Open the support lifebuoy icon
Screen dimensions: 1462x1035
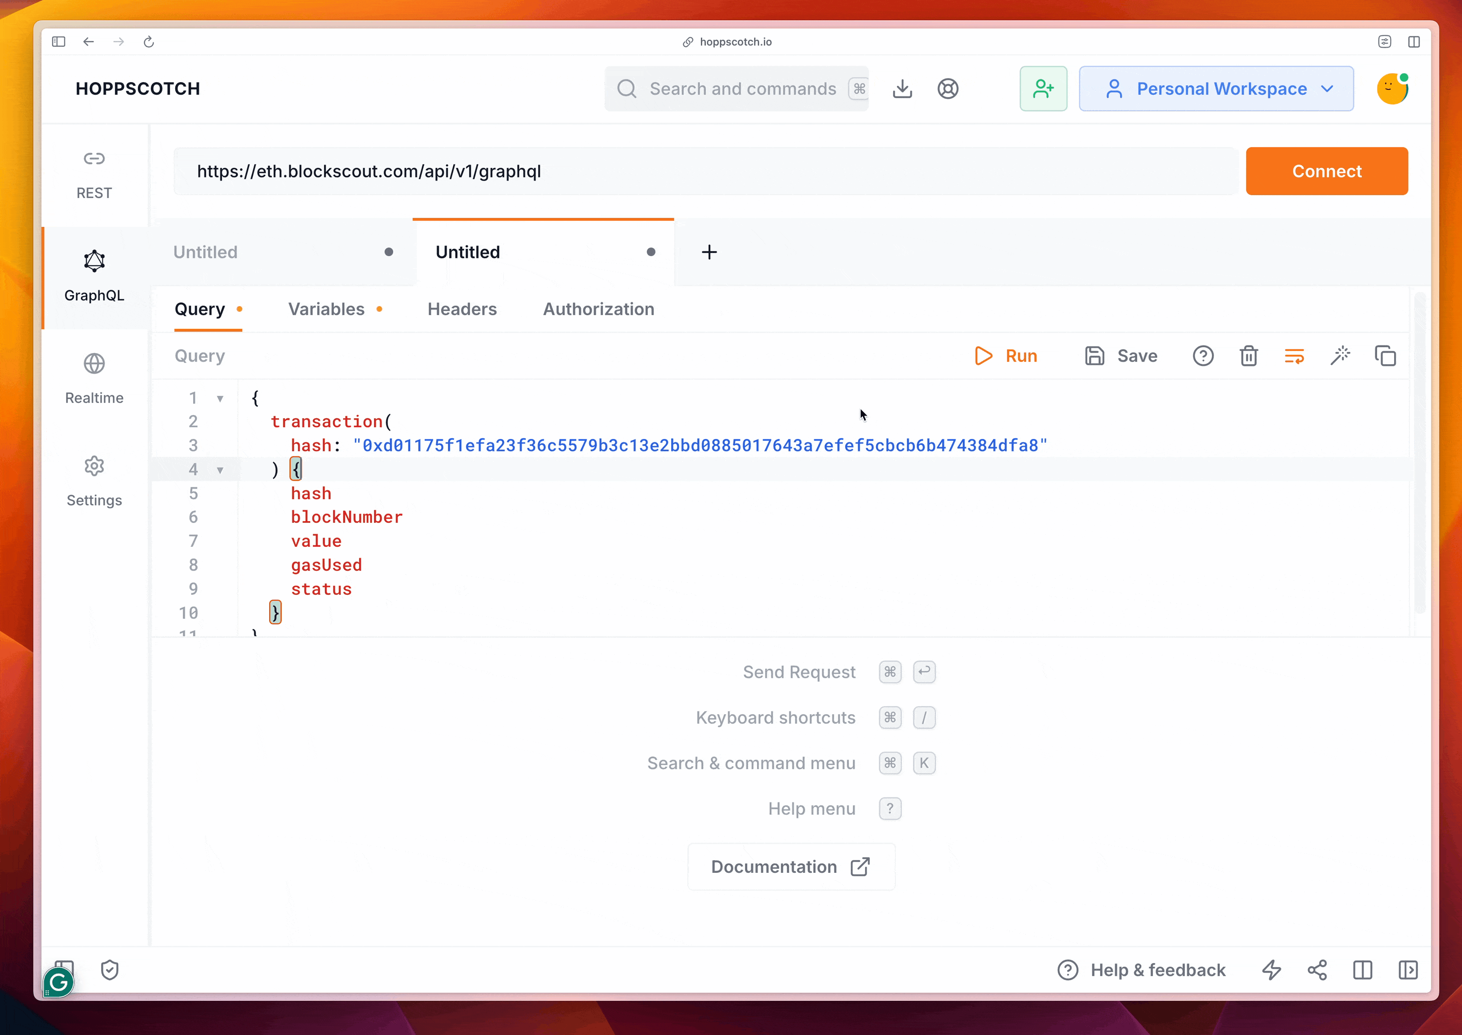point(948,88)
